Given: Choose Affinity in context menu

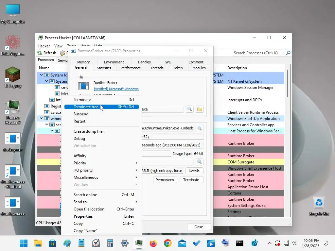Looking at the screenshot, I should (101, 156).
